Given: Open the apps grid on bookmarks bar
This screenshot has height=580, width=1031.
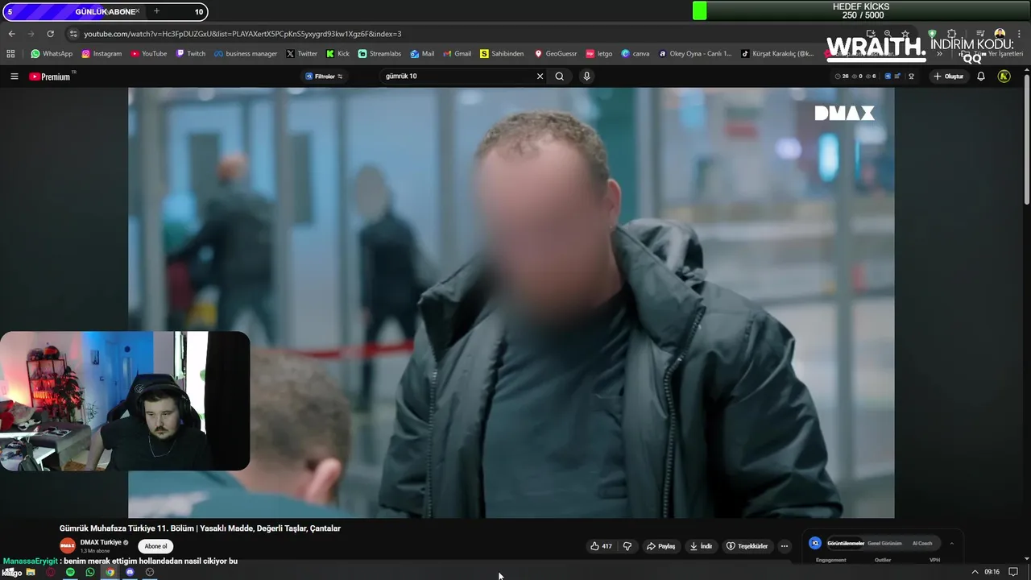Looking at the screenshot, I should pyautogui.click(x=10, y=54).
